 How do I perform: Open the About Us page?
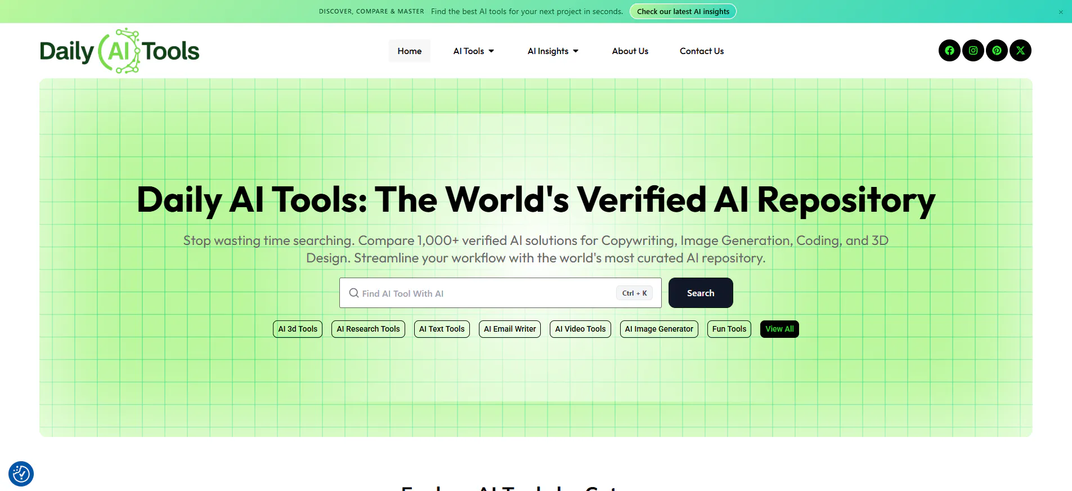tap(630, 51)
